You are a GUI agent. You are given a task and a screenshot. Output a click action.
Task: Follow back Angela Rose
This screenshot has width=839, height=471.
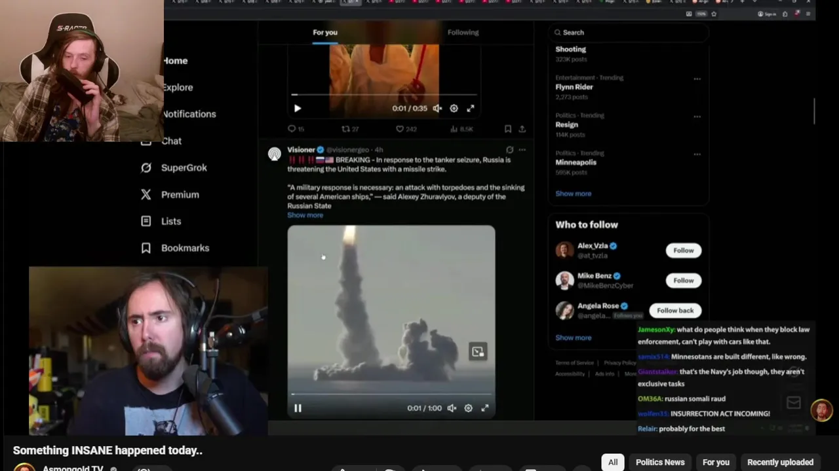[675, 311]
